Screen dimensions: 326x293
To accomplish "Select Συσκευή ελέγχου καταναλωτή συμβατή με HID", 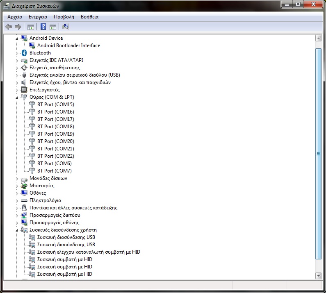I will tap(89, 252).
